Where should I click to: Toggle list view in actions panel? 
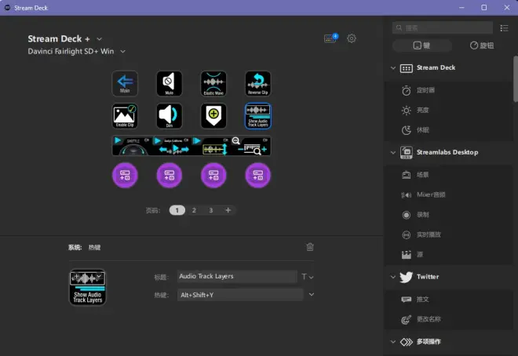coord(504,28)
